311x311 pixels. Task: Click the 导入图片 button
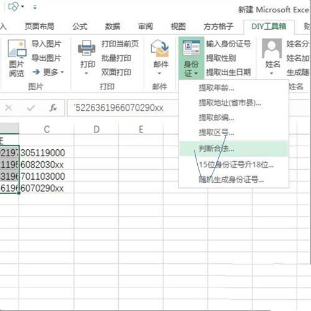(46, 44)
